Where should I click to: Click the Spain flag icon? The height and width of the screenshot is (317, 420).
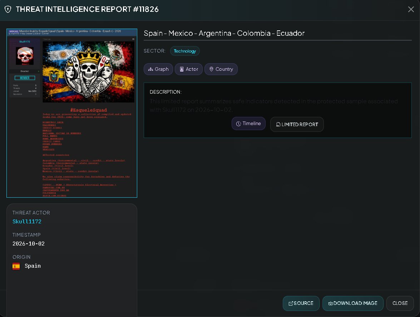click(16, 266)
